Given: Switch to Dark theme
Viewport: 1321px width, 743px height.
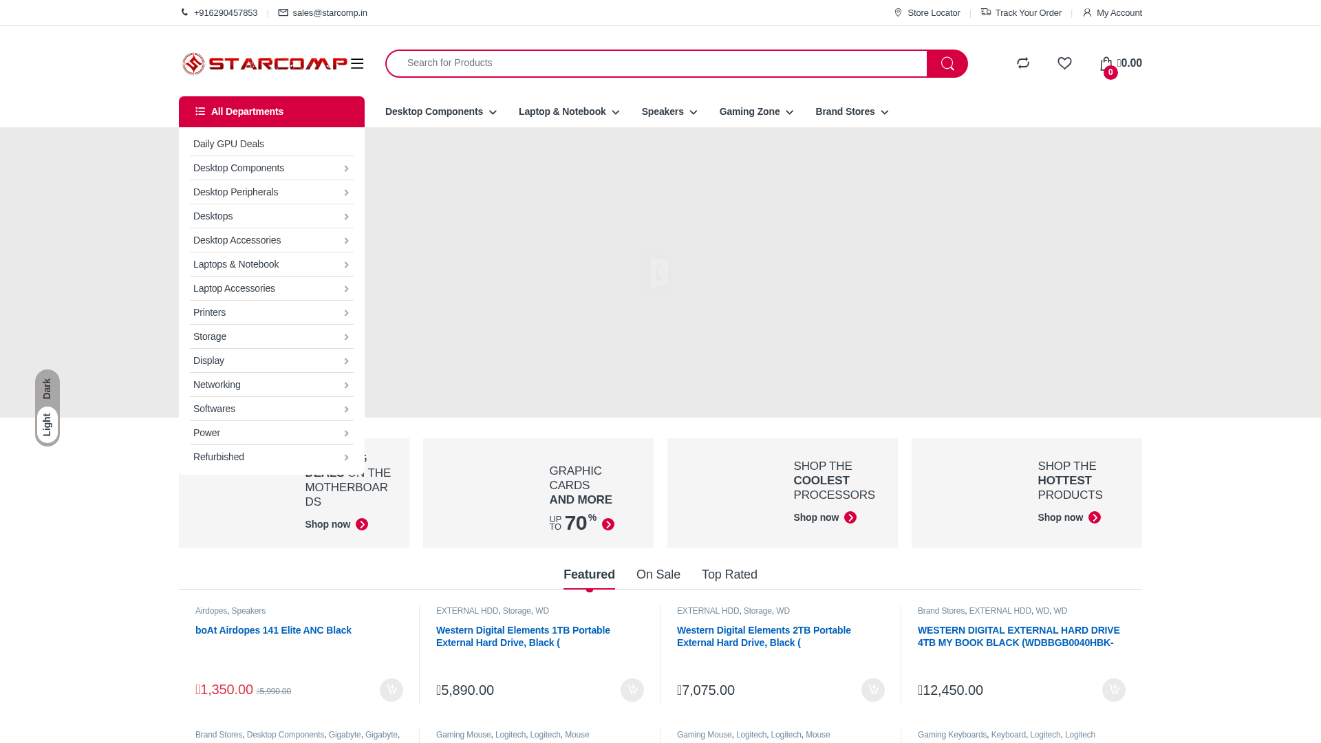Looking at the screenshot, I should click(47, 389).
